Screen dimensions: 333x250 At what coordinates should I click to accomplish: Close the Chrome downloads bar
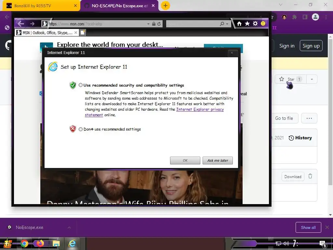tap(327, 228)
